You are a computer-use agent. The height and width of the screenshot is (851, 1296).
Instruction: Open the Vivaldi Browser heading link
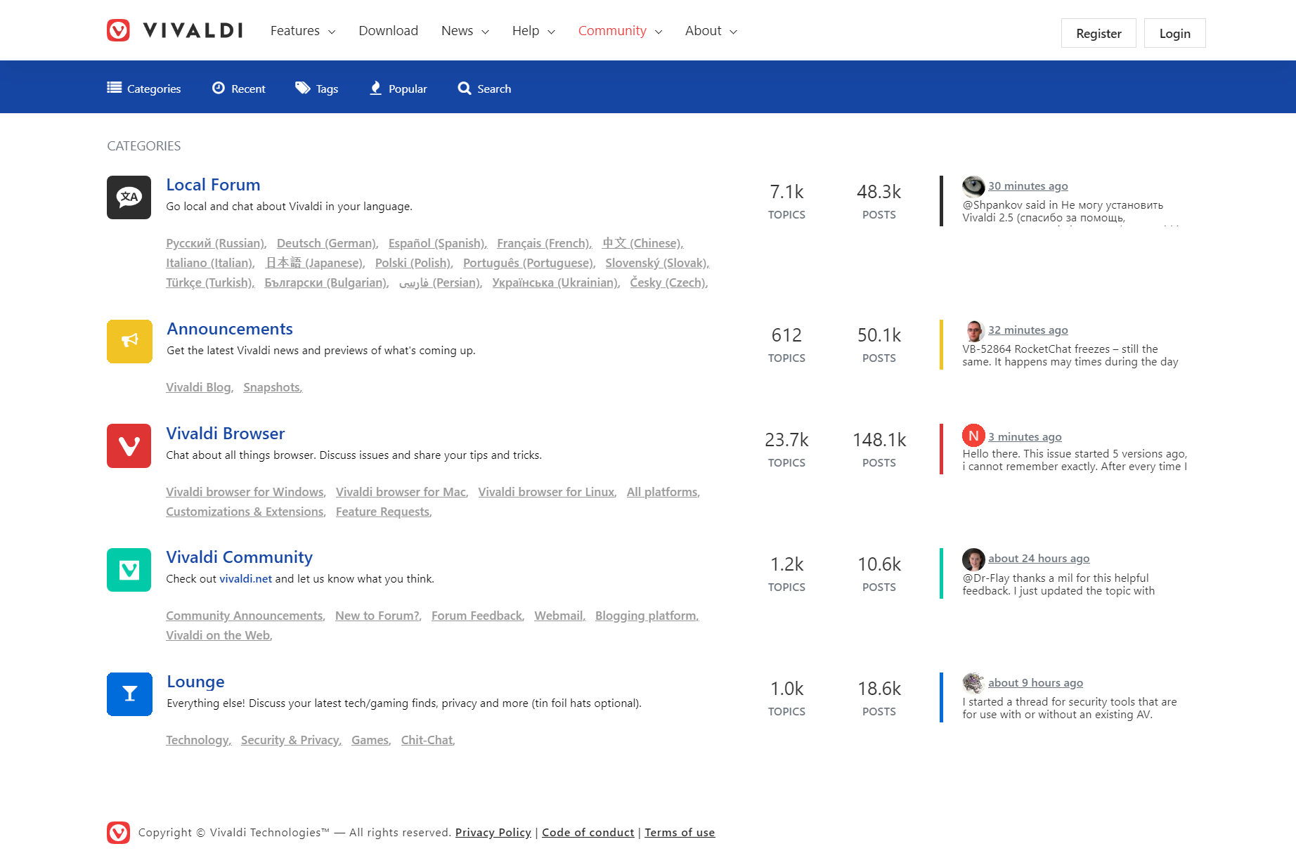[226, 434]
